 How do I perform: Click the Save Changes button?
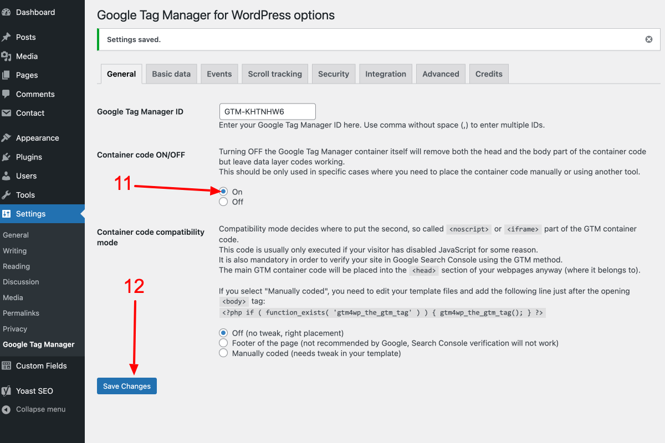[x=126, y=385]
